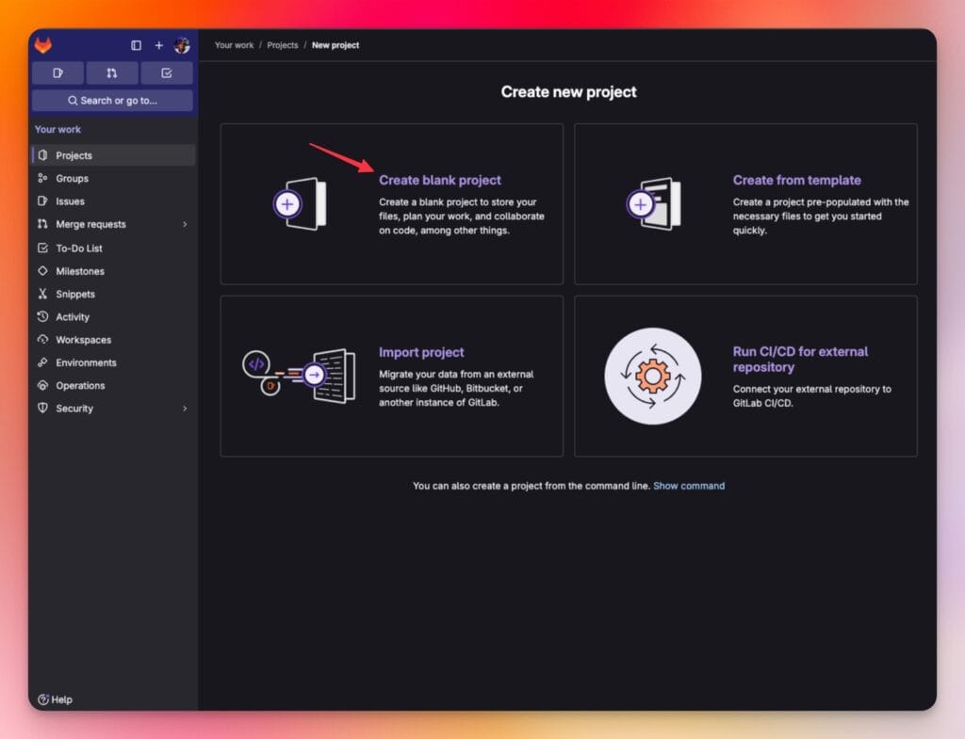This screenshot has width=965, height=739.
Task: Click Projects breadcrumb link
Action: pyautogui.click(x=283, y=45)
